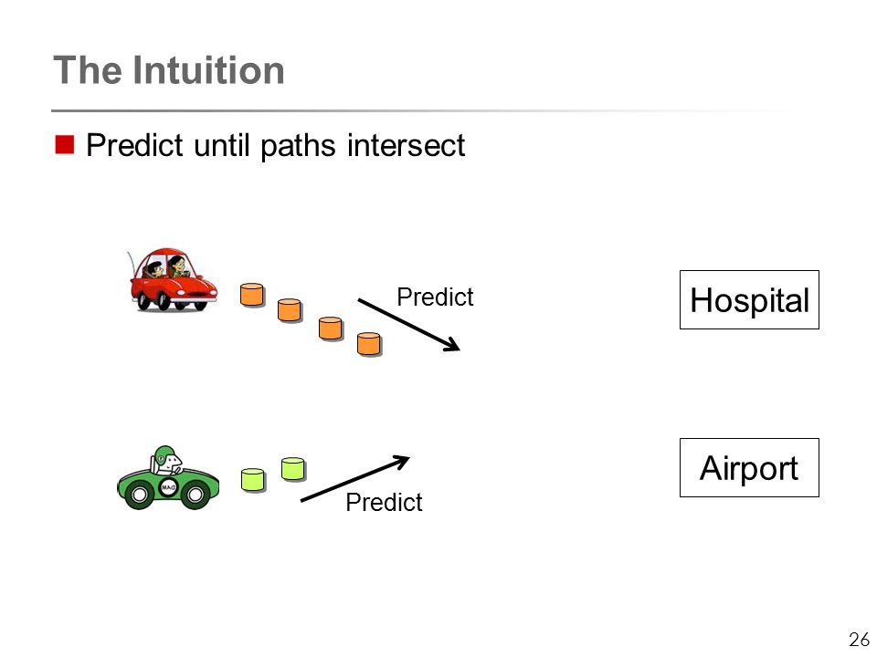
Task: Select the upper light green cylinder
Action: click(293, 469)
